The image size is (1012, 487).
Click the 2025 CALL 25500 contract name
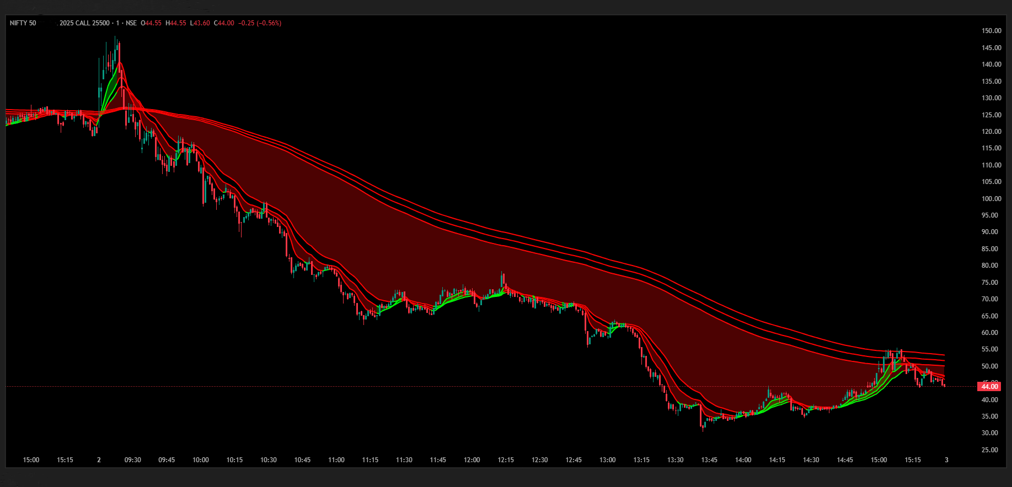[83, 23]
